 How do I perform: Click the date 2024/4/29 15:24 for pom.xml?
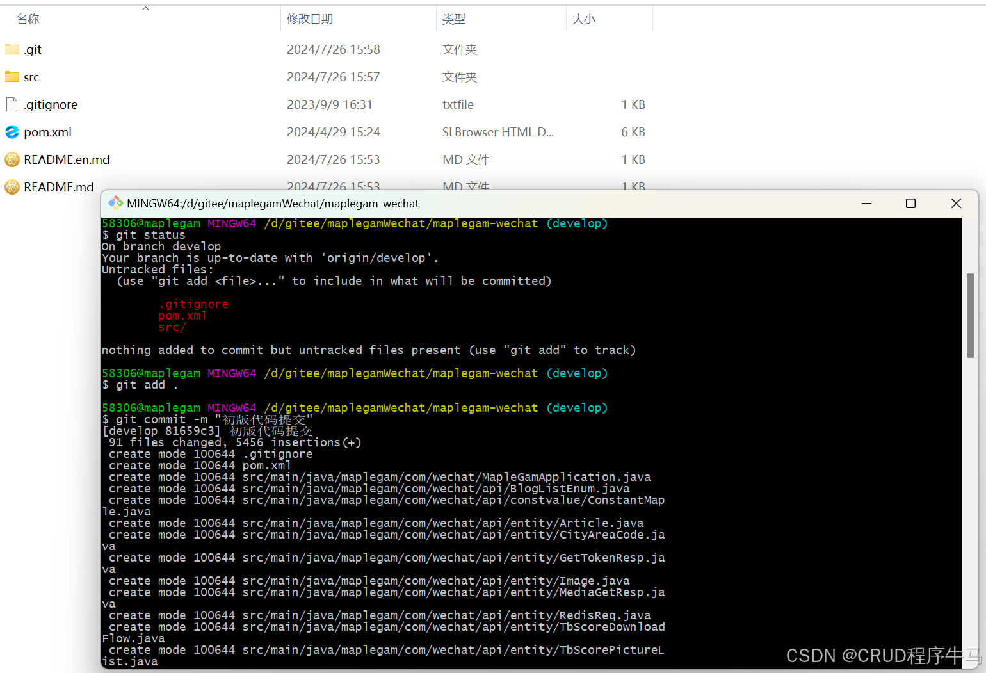pos(334,132)
